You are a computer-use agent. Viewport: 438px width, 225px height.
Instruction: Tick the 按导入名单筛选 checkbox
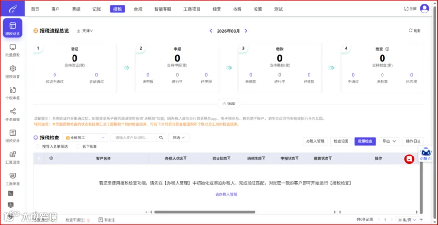click(x=38, y=146)
